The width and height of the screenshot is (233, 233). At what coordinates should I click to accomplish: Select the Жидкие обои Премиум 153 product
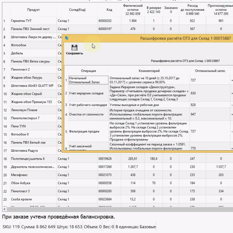pyautogui.click(x=31, y=102)
